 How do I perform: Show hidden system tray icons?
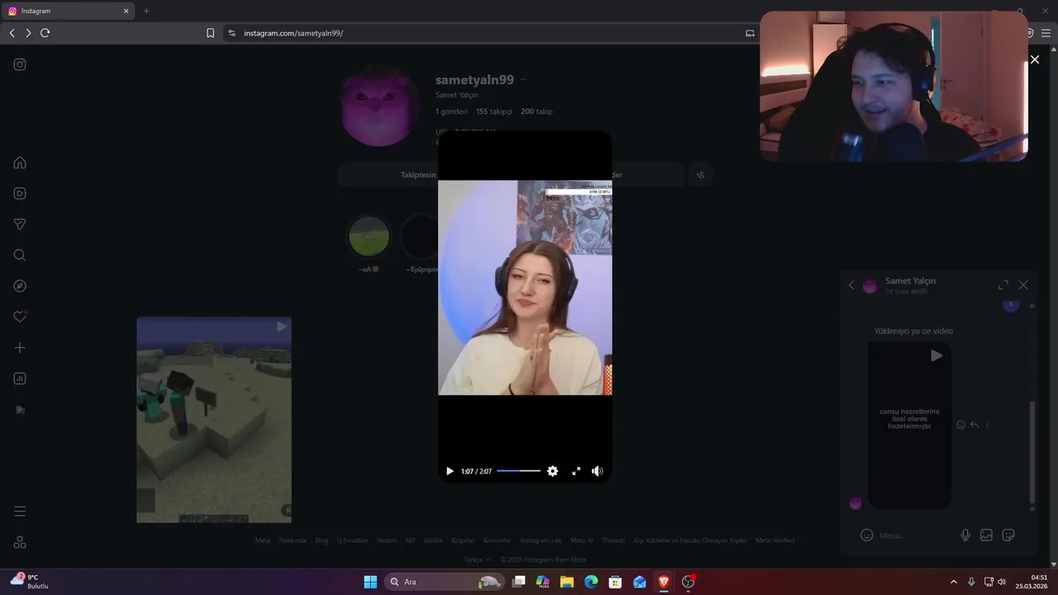tap(953, 582)
